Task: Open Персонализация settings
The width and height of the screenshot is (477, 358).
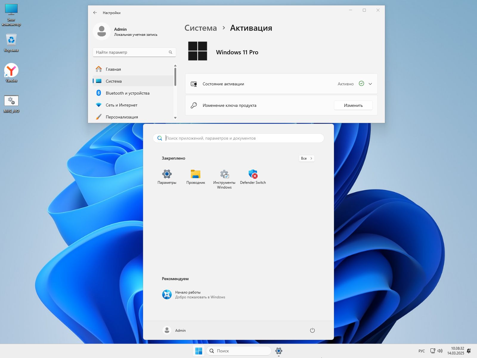Action: click(x=133, y=117)
